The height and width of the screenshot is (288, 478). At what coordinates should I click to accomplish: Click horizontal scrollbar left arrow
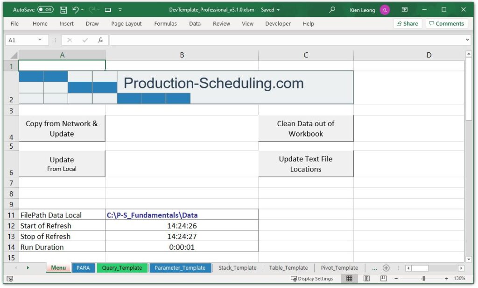point(408,268)
